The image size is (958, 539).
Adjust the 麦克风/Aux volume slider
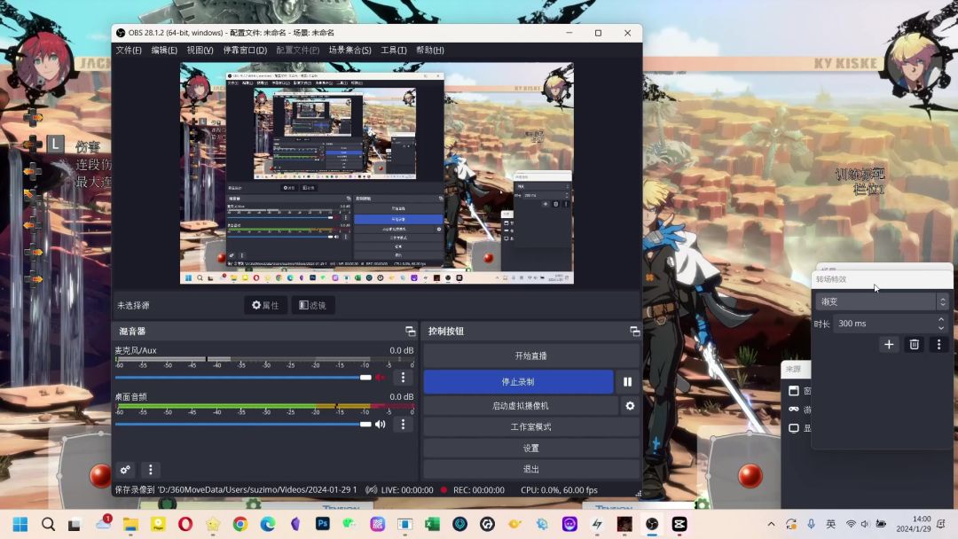coord(243,378)
